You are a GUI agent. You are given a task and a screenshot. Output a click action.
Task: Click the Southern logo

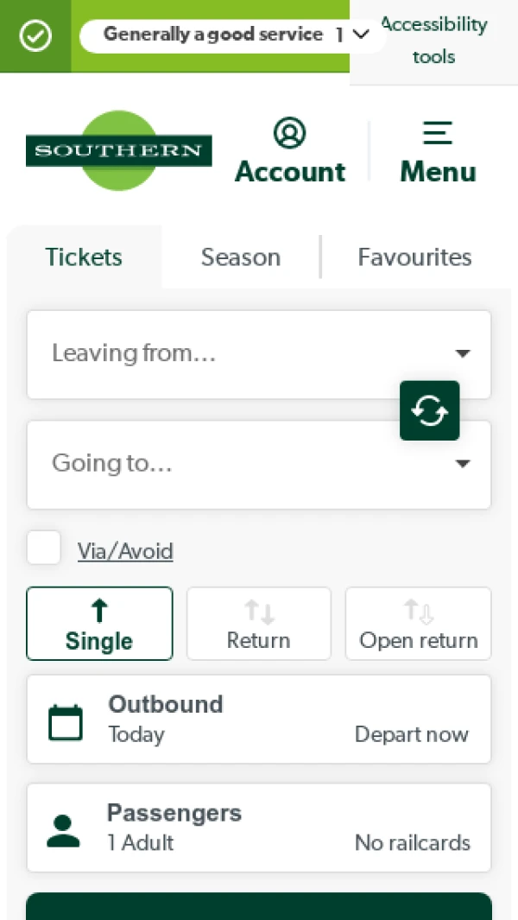[118, 151]
